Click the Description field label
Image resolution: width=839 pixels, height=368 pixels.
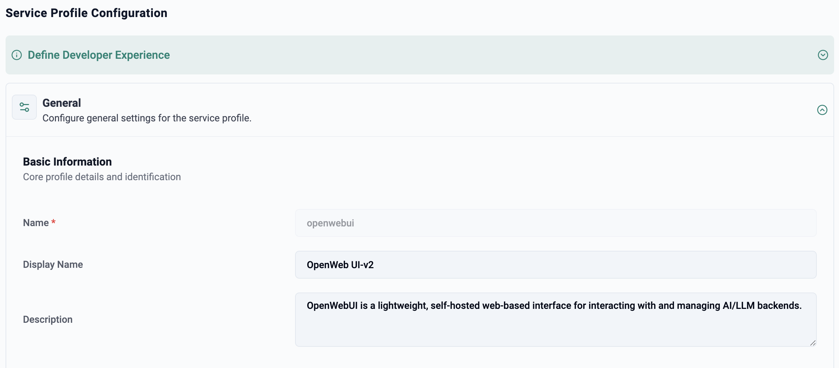point(48,320)
